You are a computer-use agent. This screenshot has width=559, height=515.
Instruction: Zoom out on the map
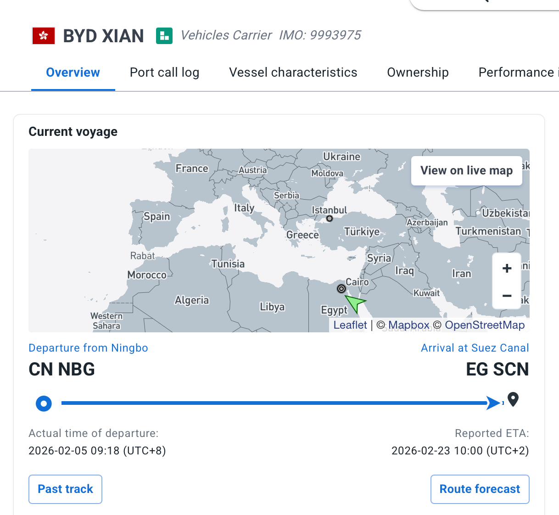pyautogui.click(x=507, y=296)
